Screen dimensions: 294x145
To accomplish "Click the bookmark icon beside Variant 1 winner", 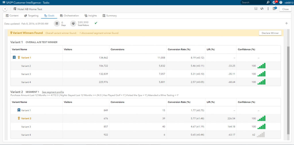I will [14, 57].
